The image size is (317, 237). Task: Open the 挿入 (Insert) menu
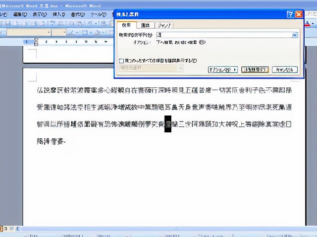(58, 15)
